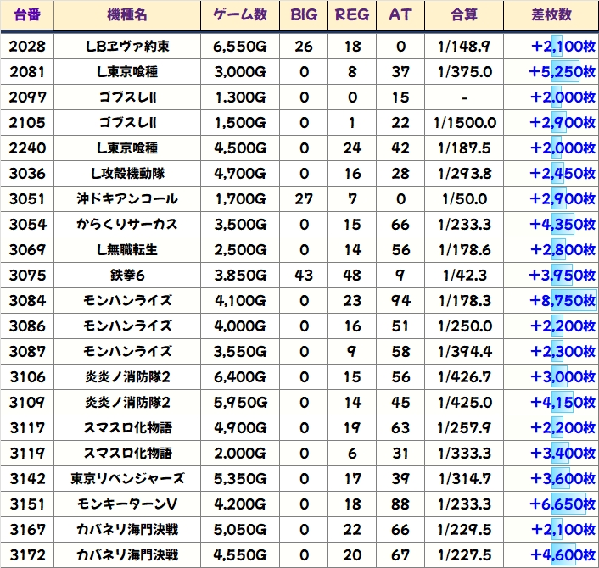Click the 台番 column header
Screen dimensions: 599x568
pyautogui.click(x=28, y=15)
